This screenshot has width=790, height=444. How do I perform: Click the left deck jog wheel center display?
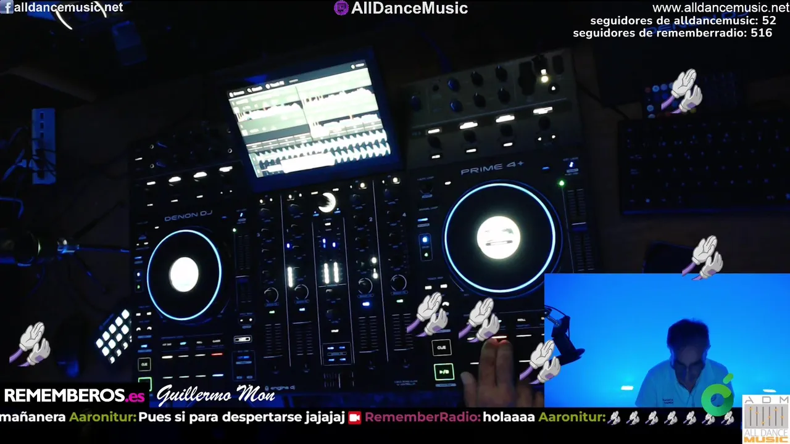184,274
